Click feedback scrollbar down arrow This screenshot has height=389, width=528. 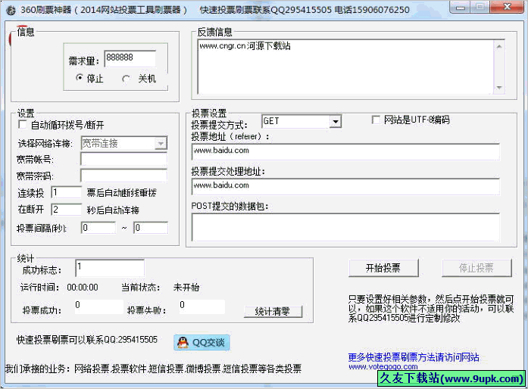coord(499,88)
